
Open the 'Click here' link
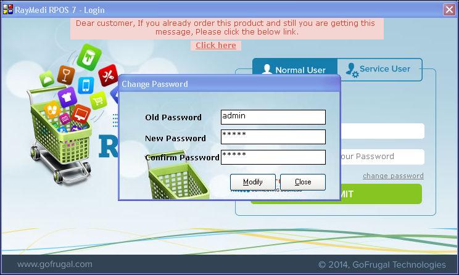click(x=216, y=46)
